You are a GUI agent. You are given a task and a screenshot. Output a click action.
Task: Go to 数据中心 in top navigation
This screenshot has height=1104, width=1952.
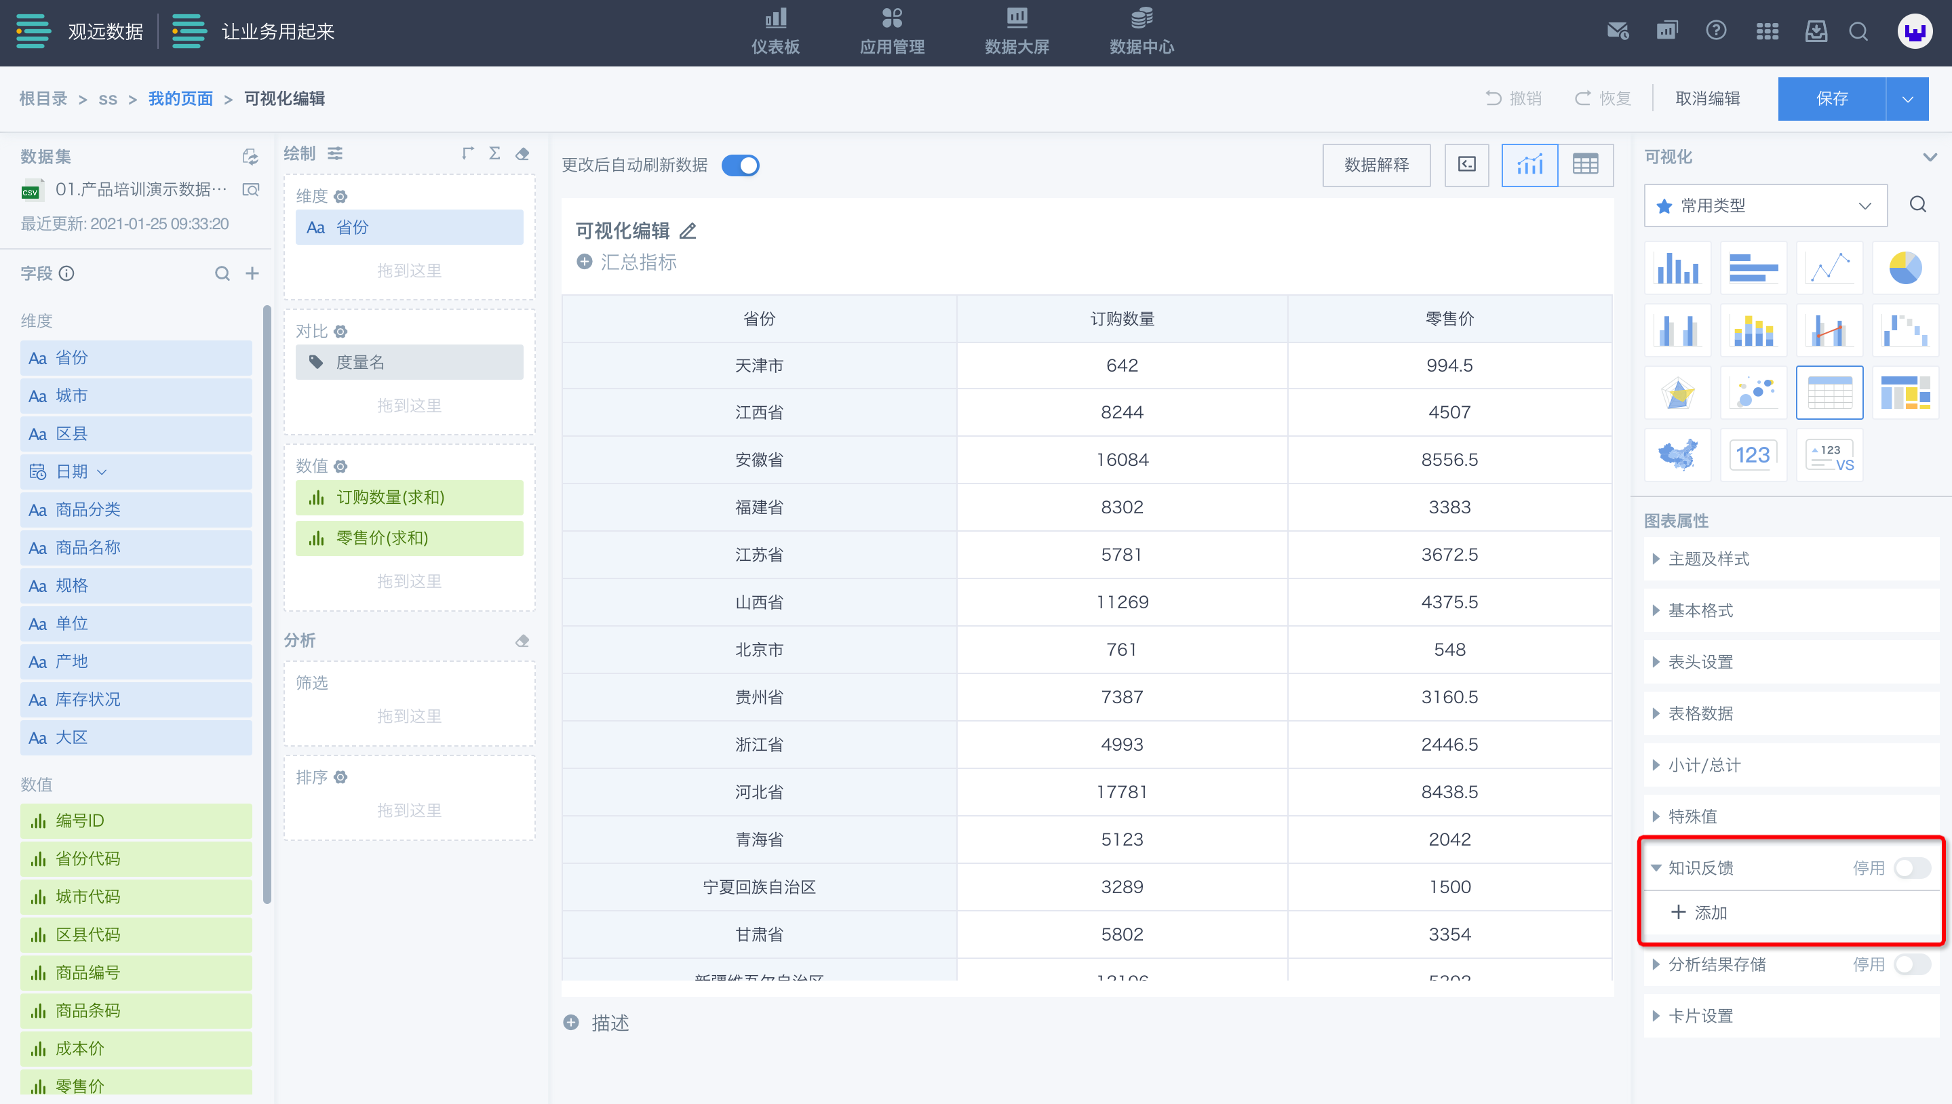(x=1141, y=32)
